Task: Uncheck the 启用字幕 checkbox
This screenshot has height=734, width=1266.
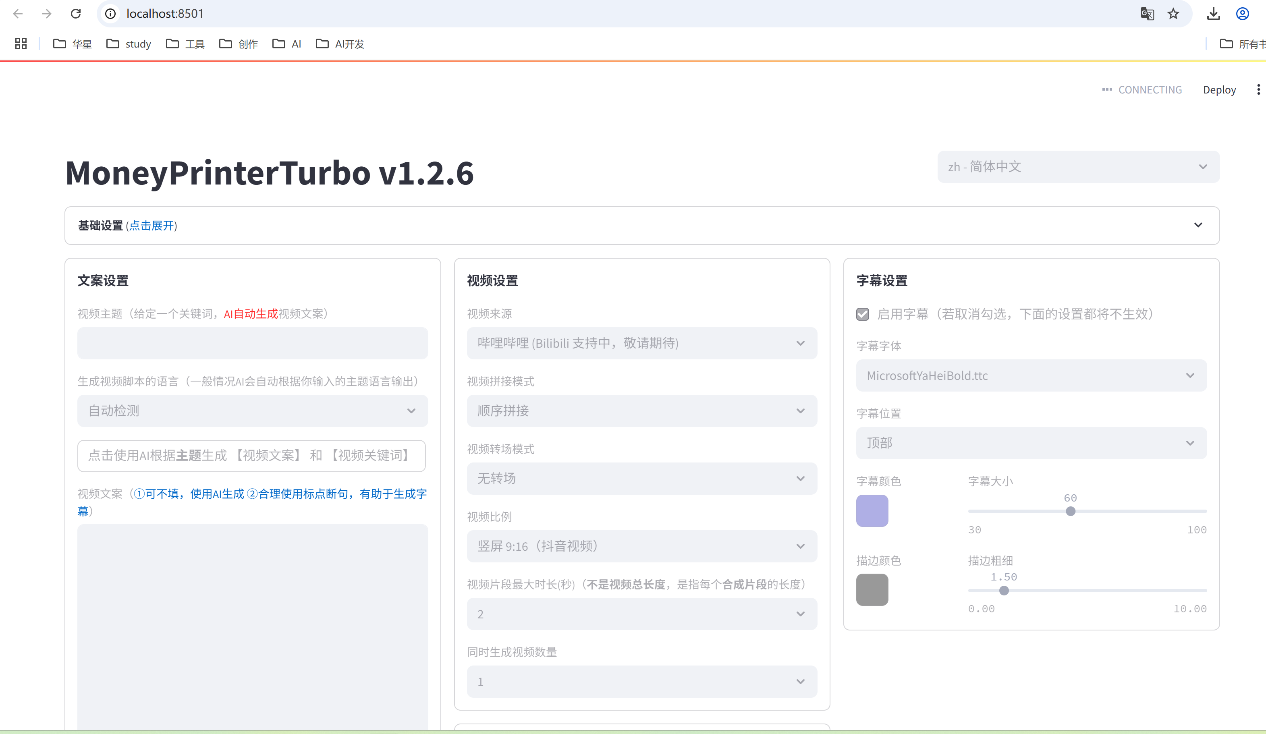Action: pos(863,314)
